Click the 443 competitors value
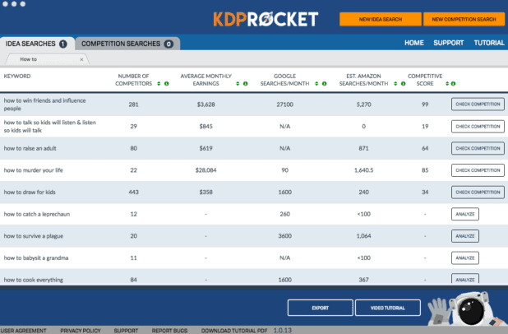508x334 pixels. [x=133, y=193]
